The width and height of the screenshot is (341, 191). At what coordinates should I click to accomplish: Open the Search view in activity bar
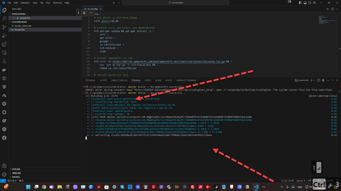click(x=4, y=19)
